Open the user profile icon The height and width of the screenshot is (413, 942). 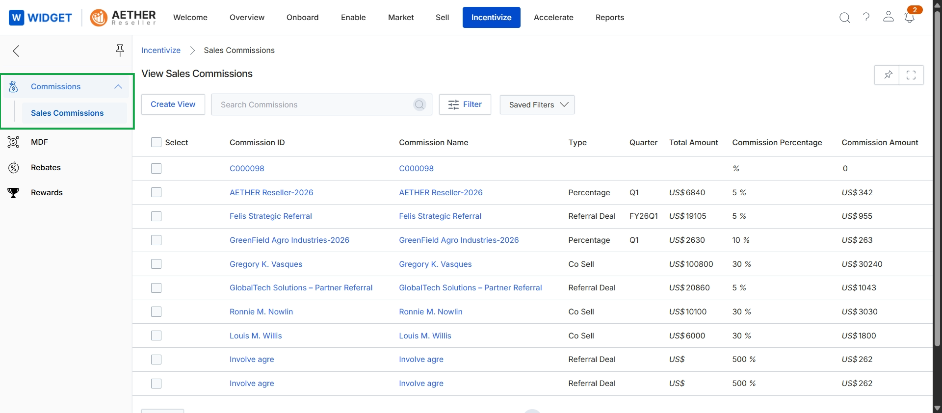(x=888, y=17)
